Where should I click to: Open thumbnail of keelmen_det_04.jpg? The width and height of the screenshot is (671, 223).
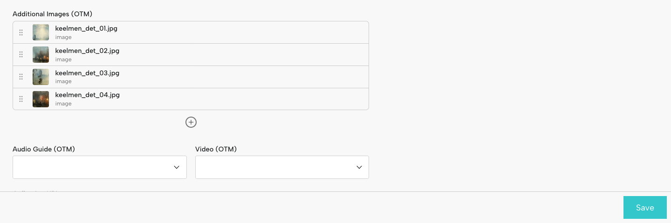click(41, 99)
